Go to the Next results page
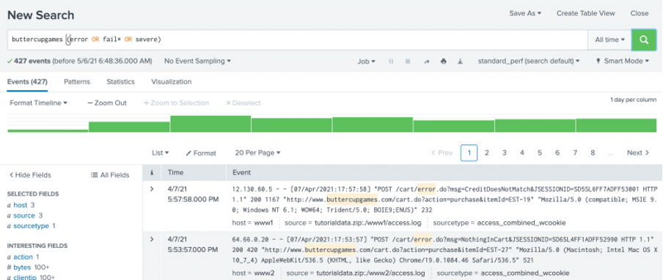663x280 pixels. [638, 153]
